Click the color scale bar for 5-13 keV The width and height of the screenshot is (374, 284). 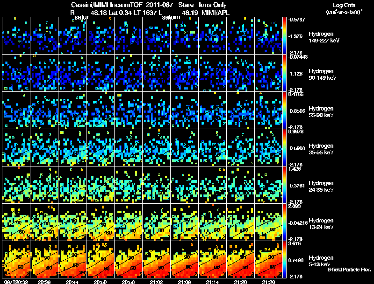click(284, 260)
